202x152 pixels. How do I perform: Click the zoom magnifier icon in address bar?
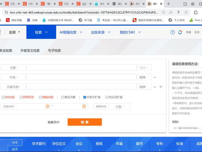163,12
